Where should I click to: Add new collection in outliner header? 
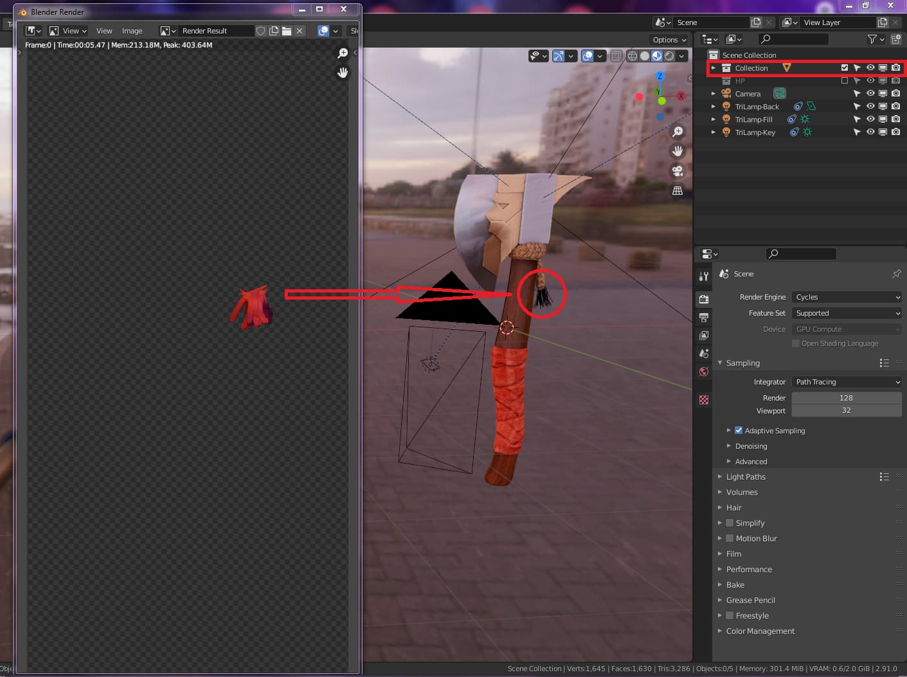[896, 39]
